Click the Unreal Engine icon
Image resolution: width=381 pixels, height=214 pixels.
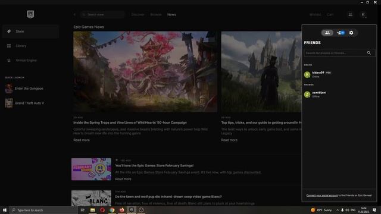point(9,61)
